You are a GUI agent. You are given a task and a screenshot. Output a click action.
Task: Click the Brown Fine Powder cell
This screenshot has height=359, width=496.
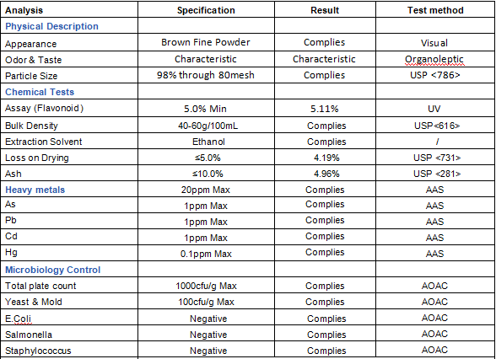click(x=206, y=42)
